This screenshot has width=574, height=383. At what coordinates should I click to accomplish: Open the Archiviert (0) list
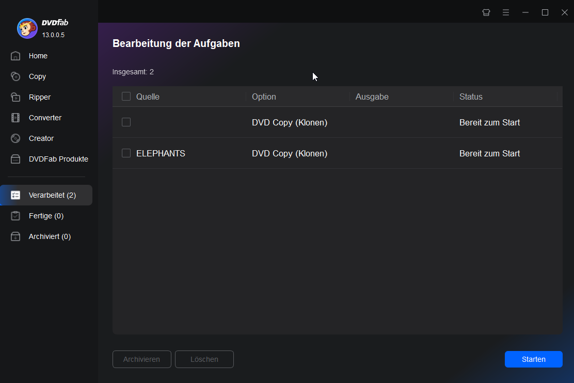[x=49, y=236]
